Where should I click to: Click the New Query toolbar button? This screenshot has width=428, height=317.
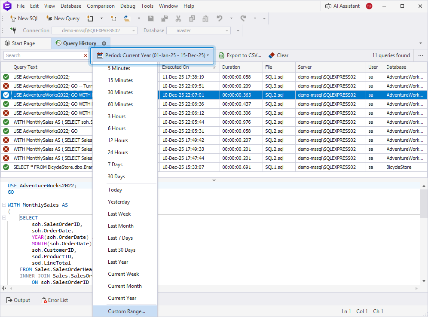(63, 18)
